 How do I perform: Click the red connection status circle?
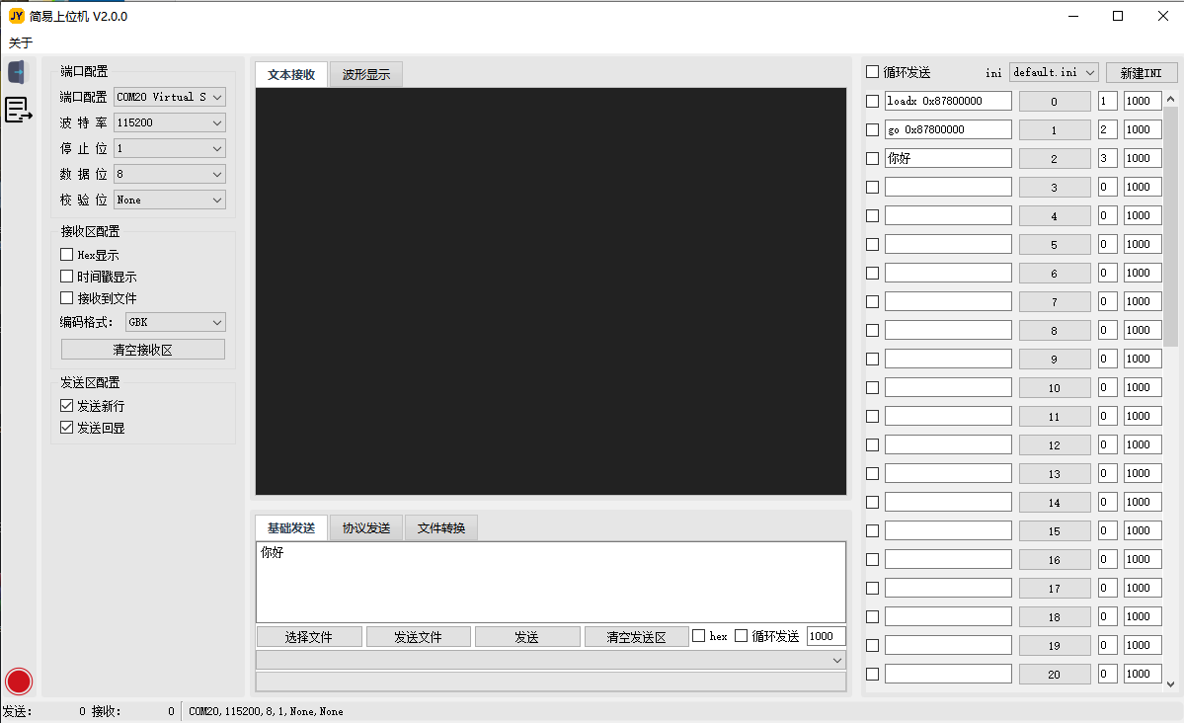(x=18, y=681)
